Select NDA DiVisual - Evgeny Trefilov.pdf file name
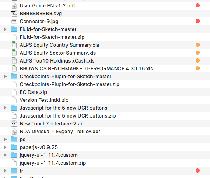This screenshot has width=210, height=178. coord(60,132)
